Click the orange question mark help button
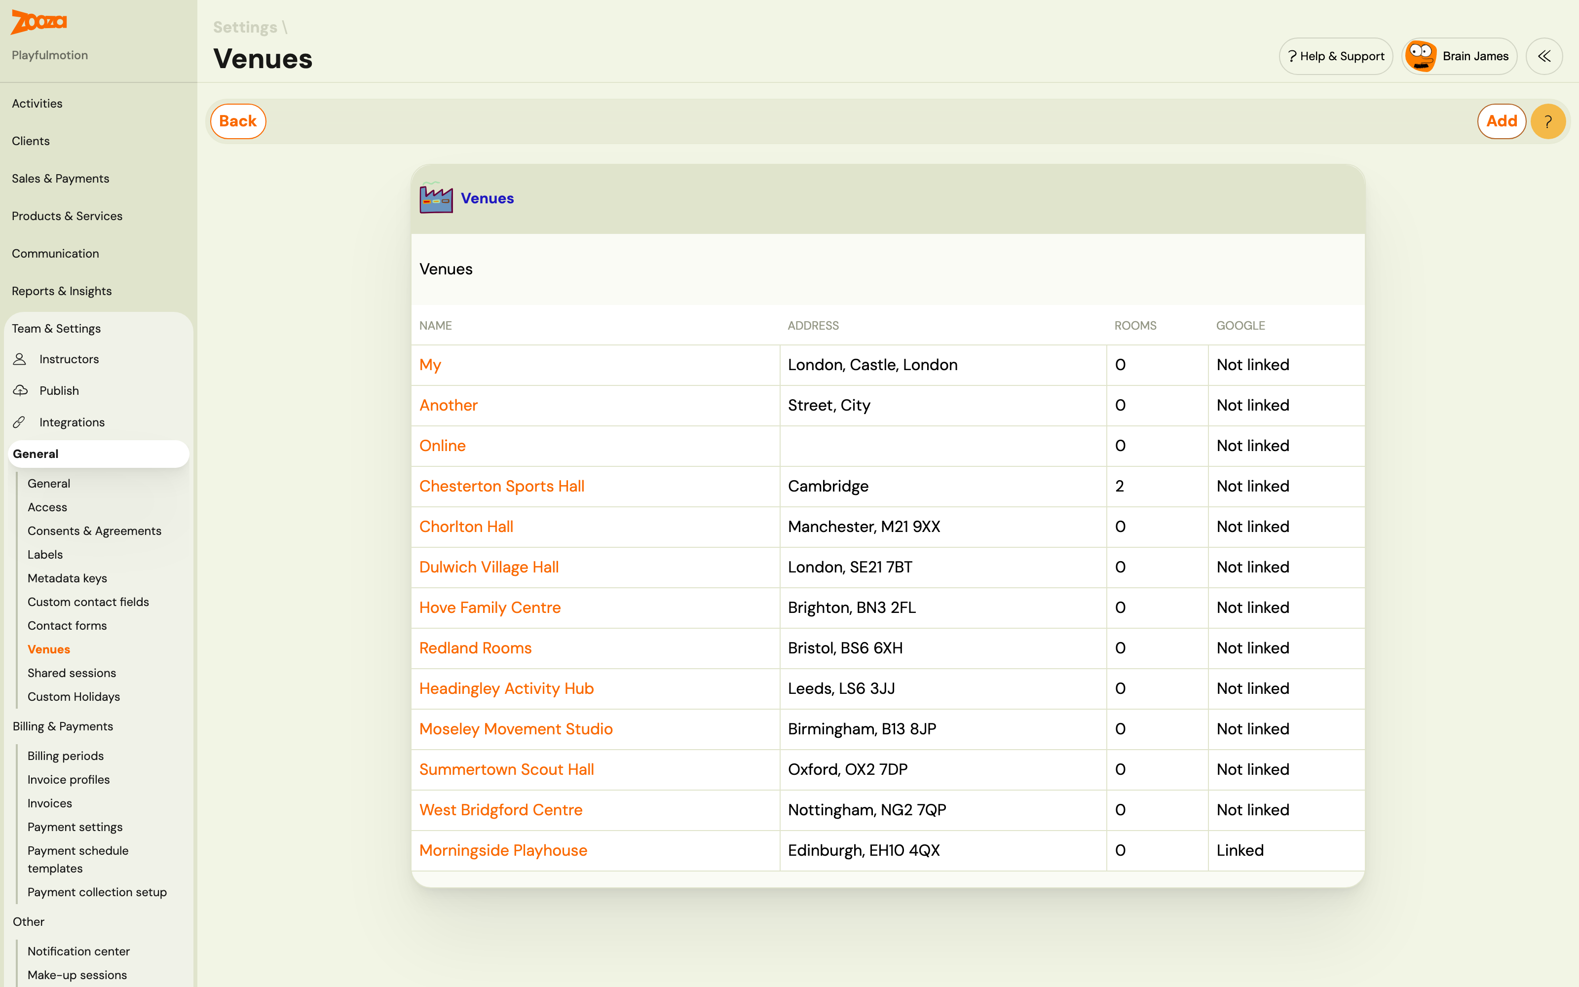Viewport: 1579px width, 987px height. (1548, 121)
